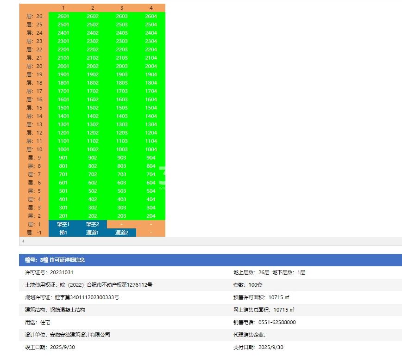This screenshot has height=356, width=402.
Task: Click permit number 20231031
Action: tap(62, 272)
